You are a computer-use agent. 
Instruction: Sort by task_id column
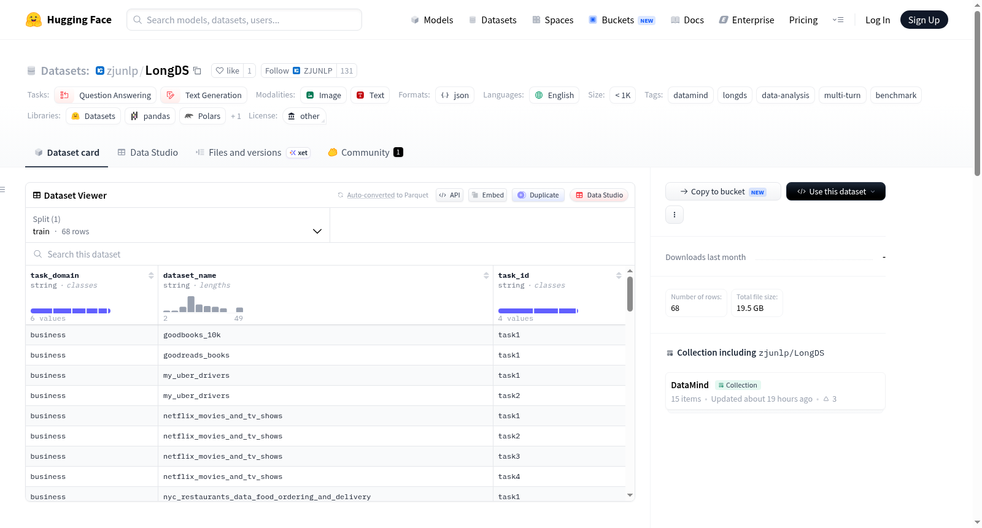(619, 275)
